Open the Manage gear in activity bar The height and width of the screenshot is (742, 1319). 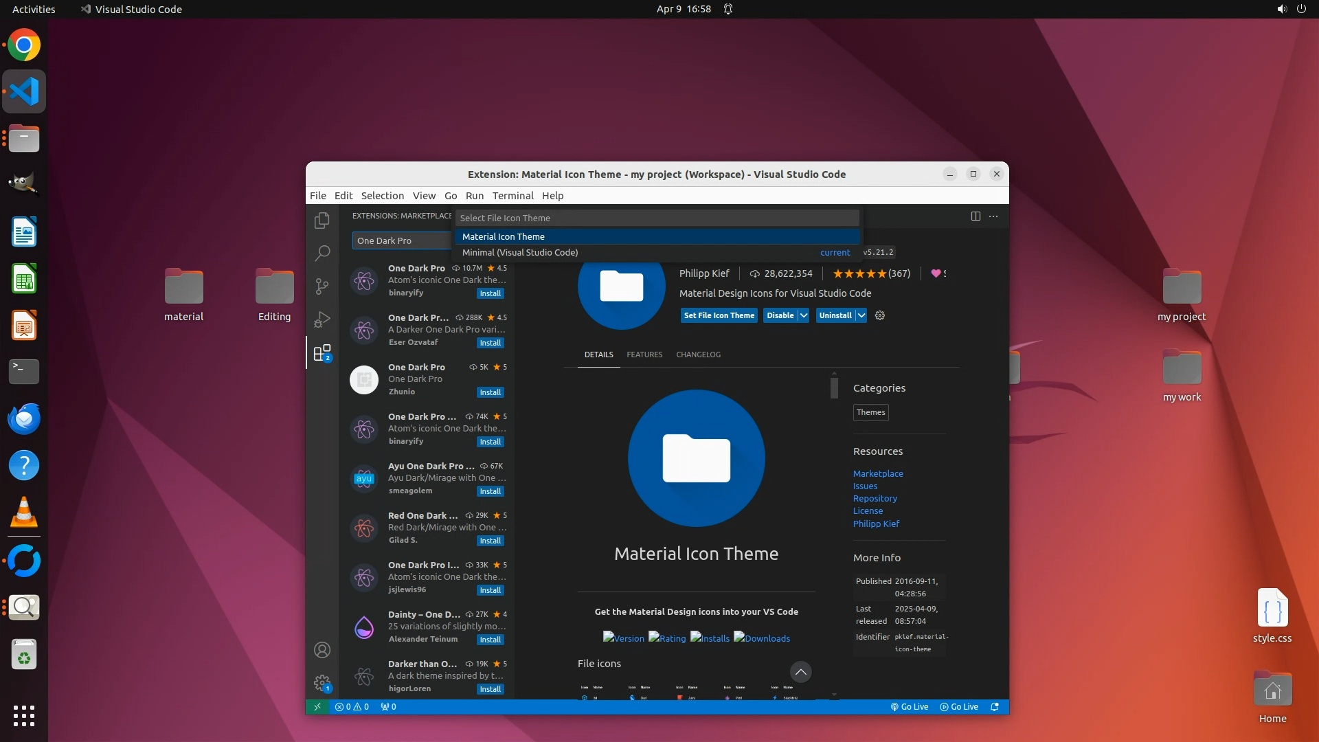click(x=322, y=683)
